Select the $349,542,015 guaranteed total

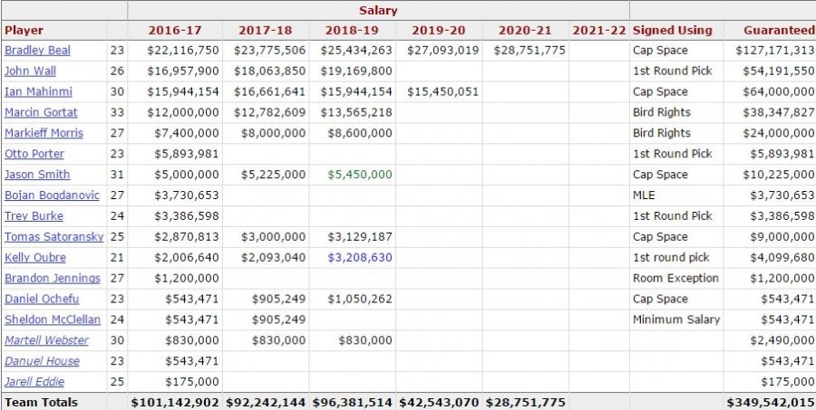point(771,403)
